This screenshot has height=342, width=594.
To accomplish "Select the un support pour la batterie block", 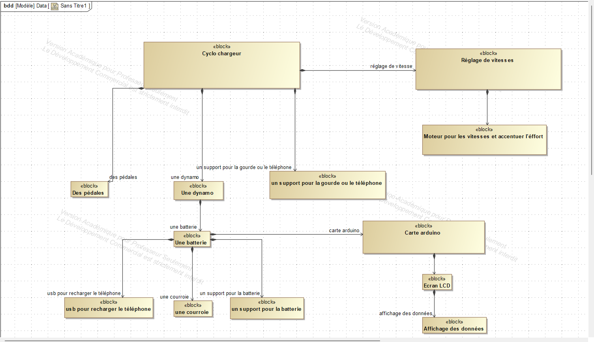I will [267, 308].
